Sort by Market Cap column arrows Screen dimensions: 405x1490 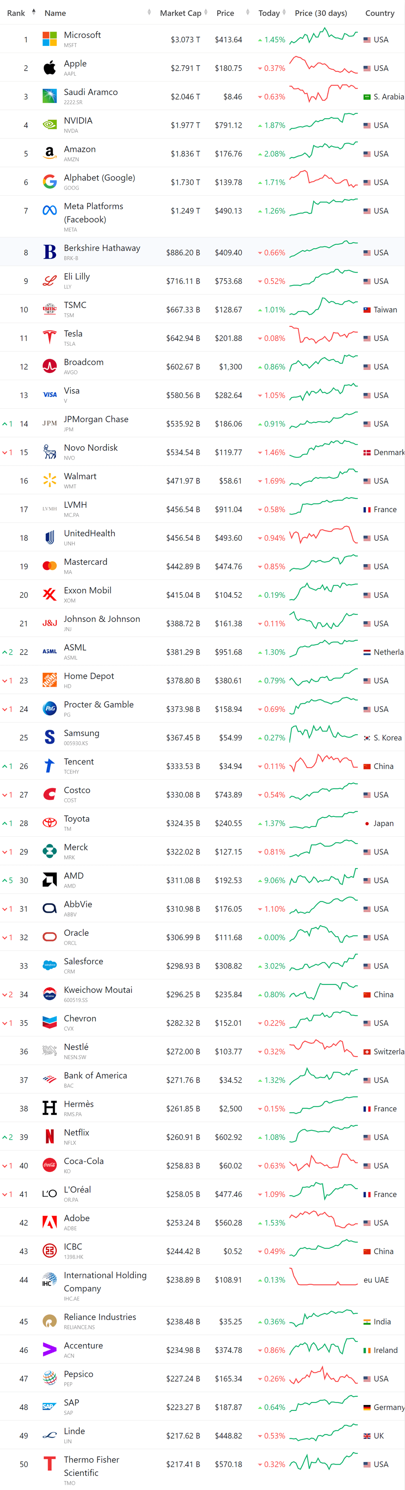coord(206,12)
